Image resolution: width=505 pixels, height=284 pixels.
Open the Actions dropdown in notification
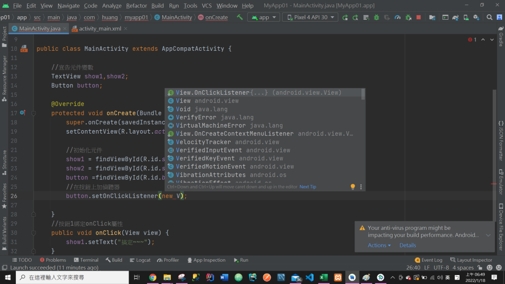tap(379, 246)
